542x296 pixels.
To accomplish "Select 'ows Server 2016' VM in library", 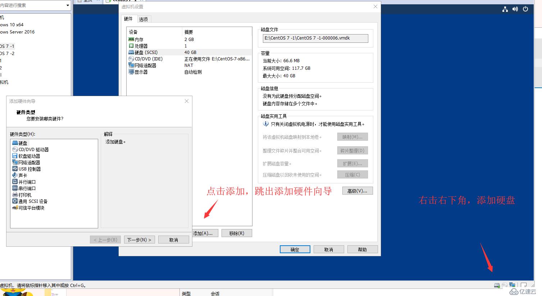I will pyautogui.click(x=17, y=32).
